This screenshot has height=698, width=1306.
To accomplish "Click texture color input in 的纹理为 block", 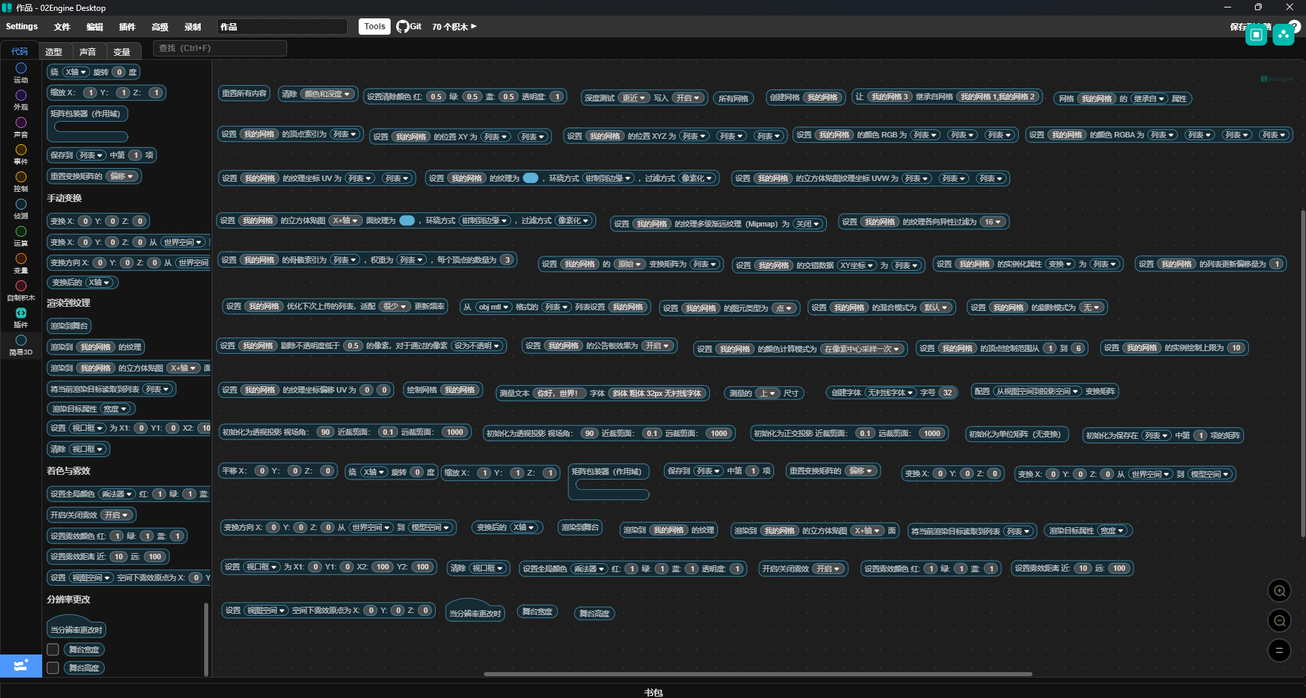I will click(530, 178).
